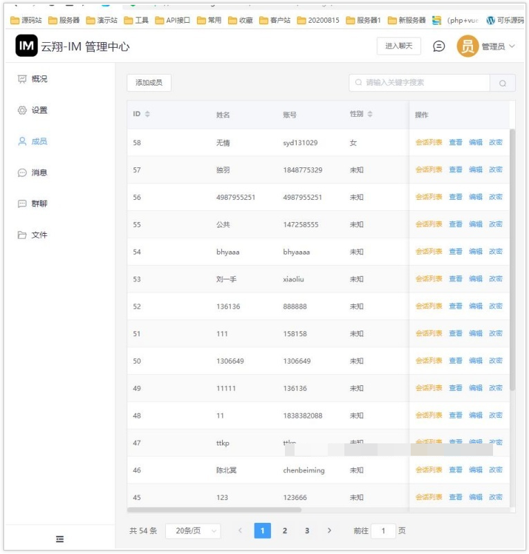
Task: Navigate to 群聊 group chat section
Action: pyautogui.click(x=39, y=204)
